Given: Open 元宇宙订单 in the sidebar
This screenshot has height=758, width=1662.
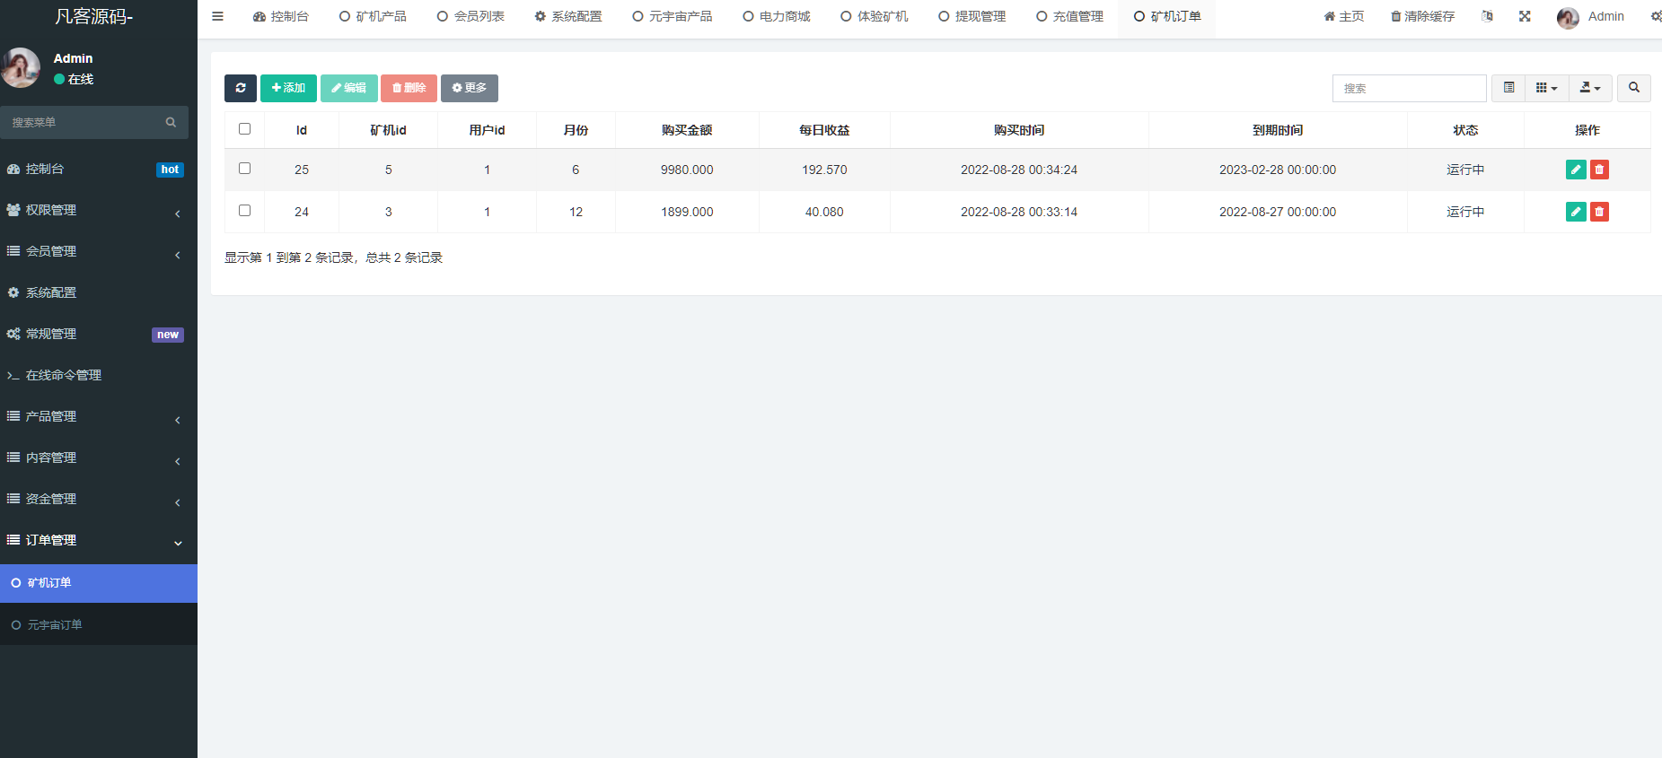Looking at the screenshot, I should click(55, 624).
